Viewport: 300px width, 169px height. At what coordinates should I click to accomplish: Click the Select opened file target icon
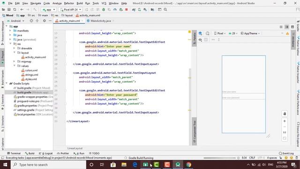click(31, 21)
